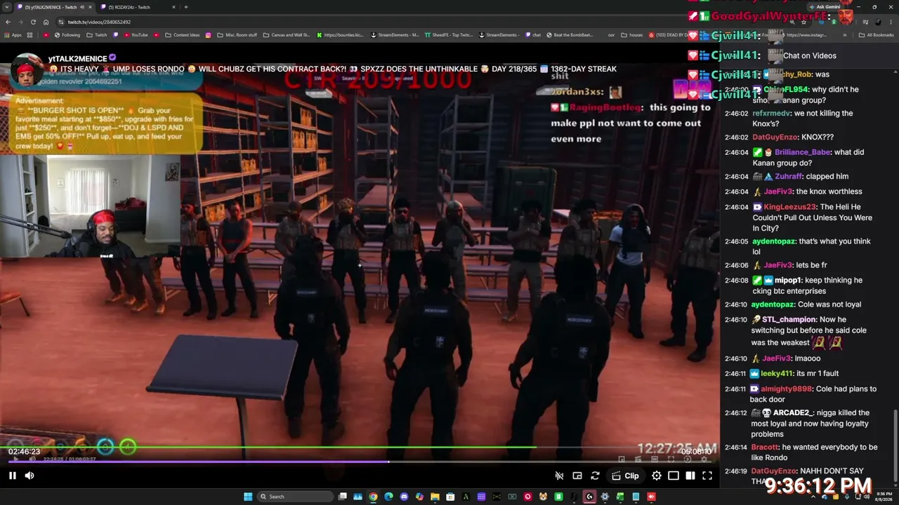Seek on the purple video progress bar
Screen dimensions: 899x505
pyautogui.click(x=360, y=462)
